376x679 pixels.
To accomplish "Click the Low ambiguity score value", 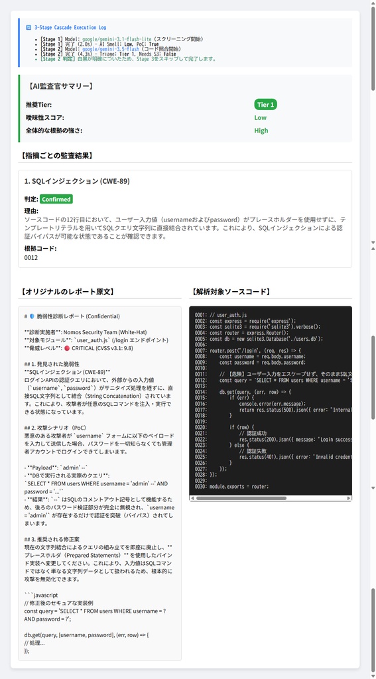I will coord(261,118).
